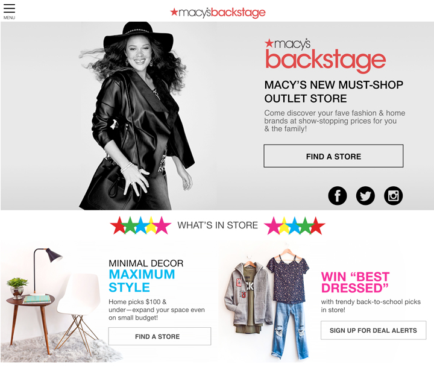Open the MENU label under hamburger icon
The width and height of the screenshot is (434, 370).
tap(9, 17)
